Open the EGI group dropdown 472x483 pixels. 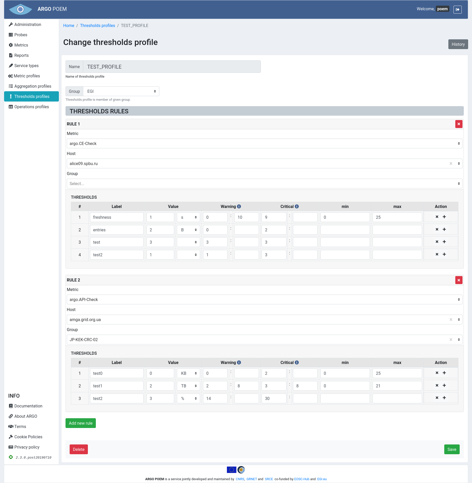point(121,91)
